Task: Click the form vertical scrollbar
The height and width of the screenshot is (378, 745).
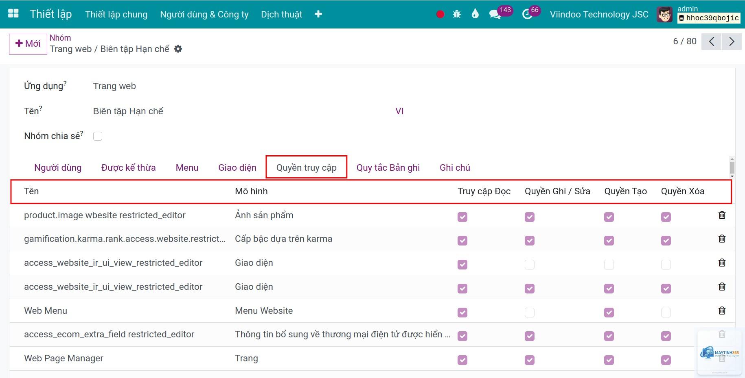Action: tap(732, 167)
